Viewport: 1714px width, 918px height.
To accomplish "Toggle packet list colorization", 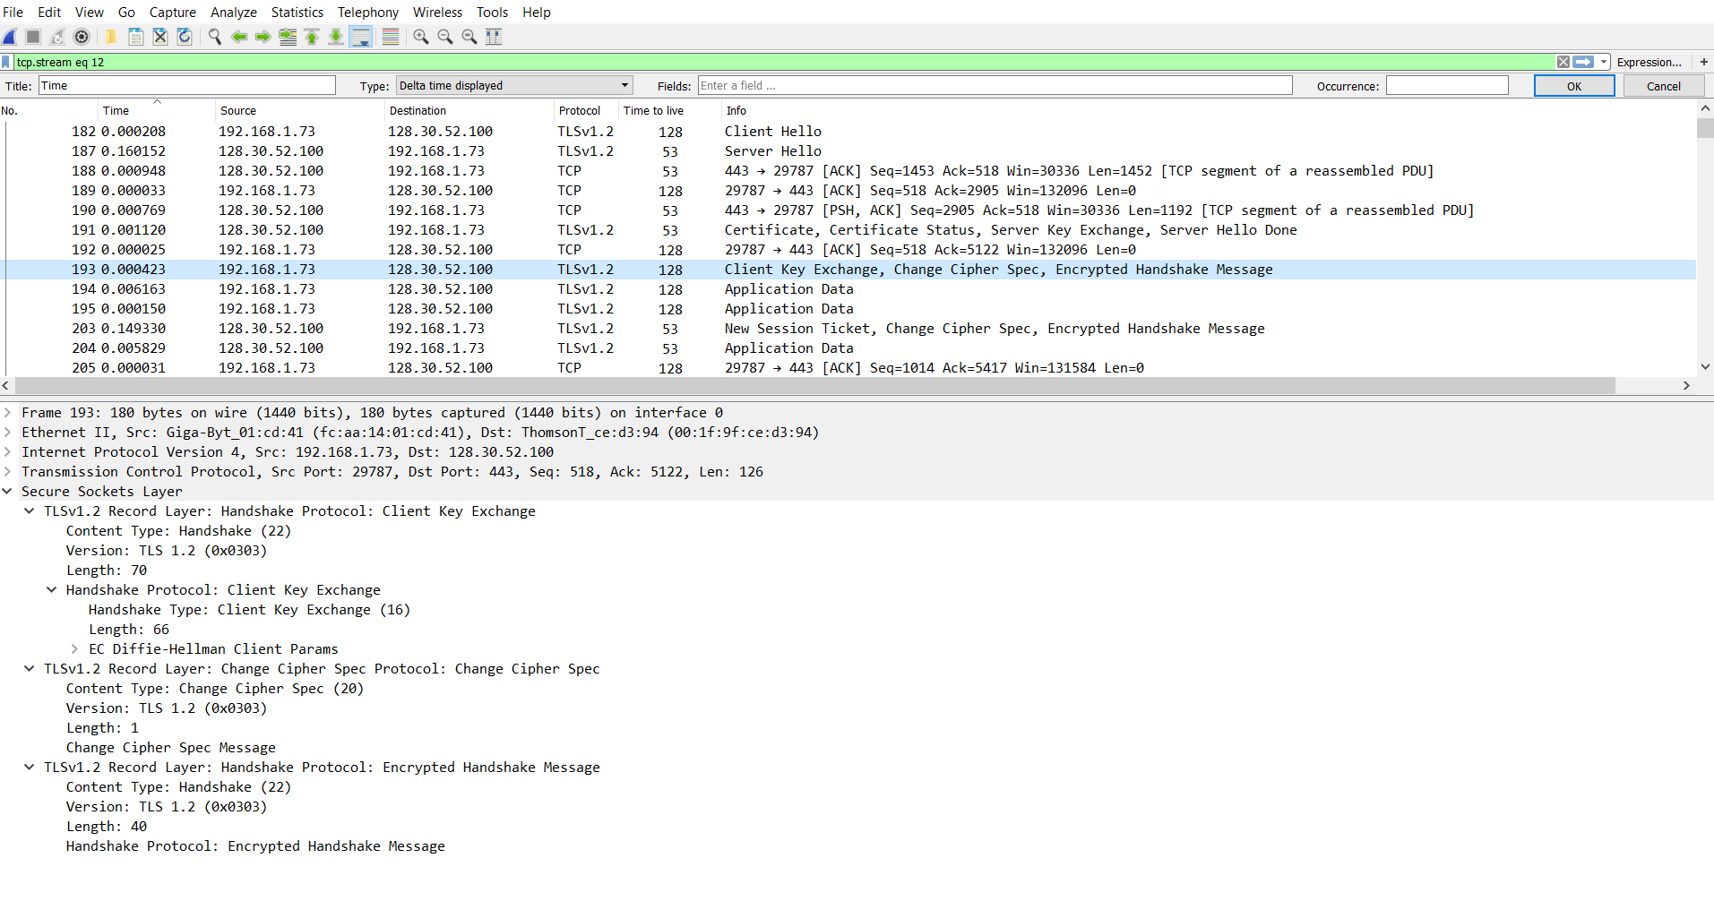I will 391,37.
